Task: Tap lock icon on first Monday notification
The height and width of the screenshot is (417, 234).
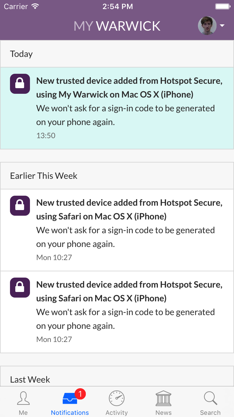Action: click(20, 206)
